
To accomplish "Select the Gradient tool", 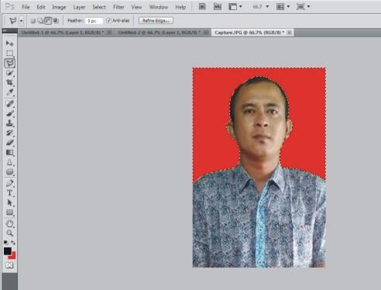I will pyautogui.click(x=10, y=153).
